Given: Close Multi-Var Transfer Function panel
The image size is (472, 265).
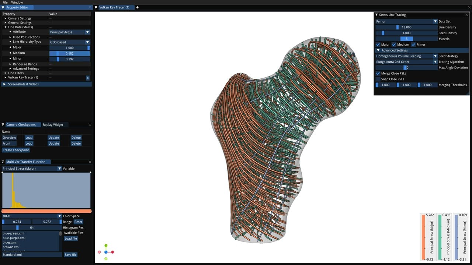Looking at the screenshot, I should pyautogui.click(x=90, y=162).
